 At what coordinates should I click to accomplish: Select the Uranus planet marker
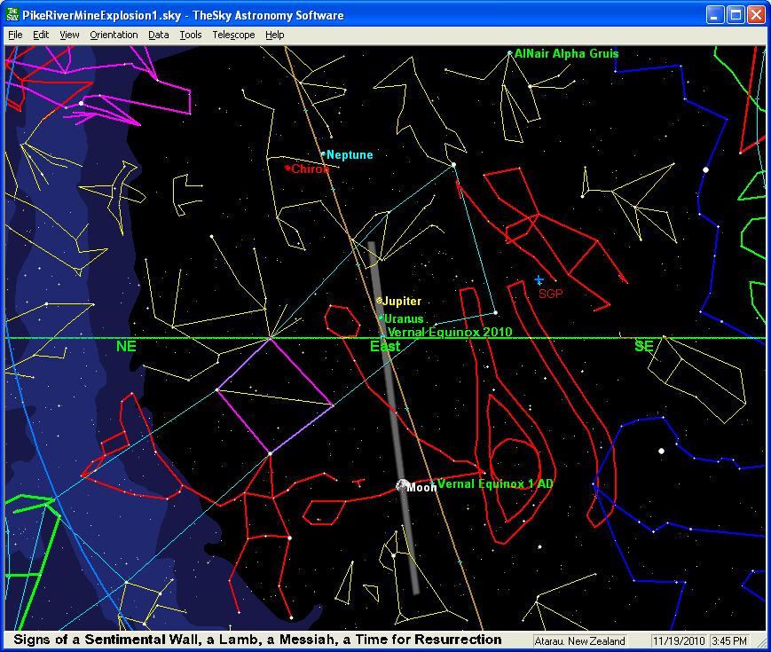click(382, 318)
